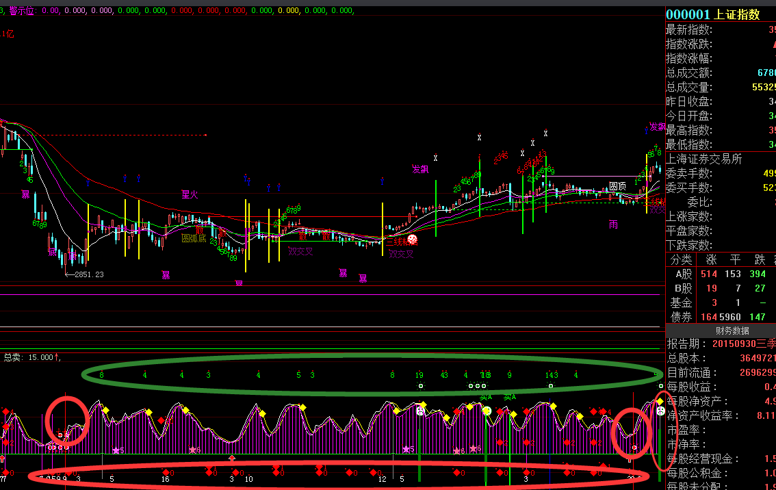
Task: Click the 昨日收盘 row label
Action: tap(689, 102)
